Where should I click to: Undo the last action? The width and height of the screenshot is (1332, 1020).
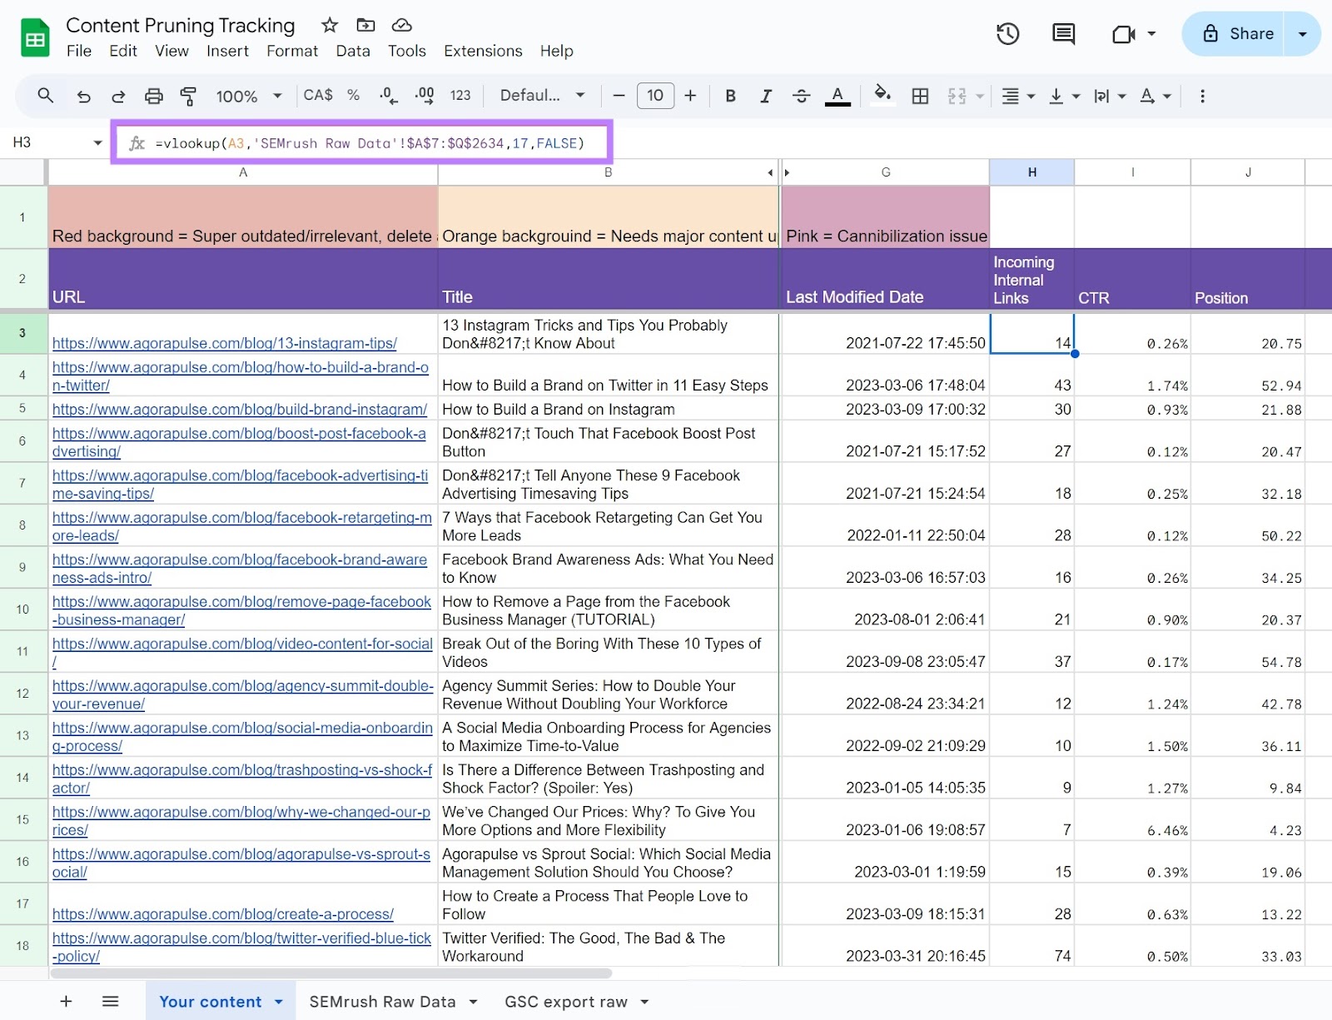(83, 96)
